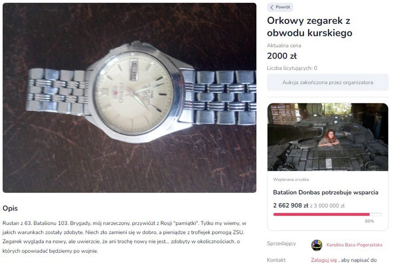The height and width of the screenshot is (263, 393).
Task: Click the Powrót back arrow icon
Action: tap(272, 7)
